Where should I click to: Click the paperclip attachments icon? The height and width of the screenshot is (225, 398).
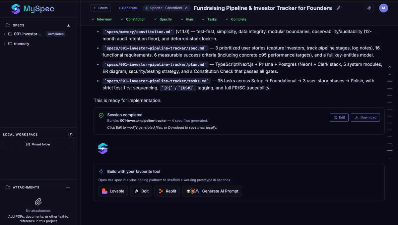point(38,202)
